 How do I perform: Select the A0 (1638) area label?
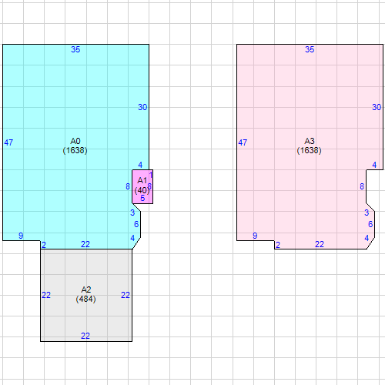(75, 146)
